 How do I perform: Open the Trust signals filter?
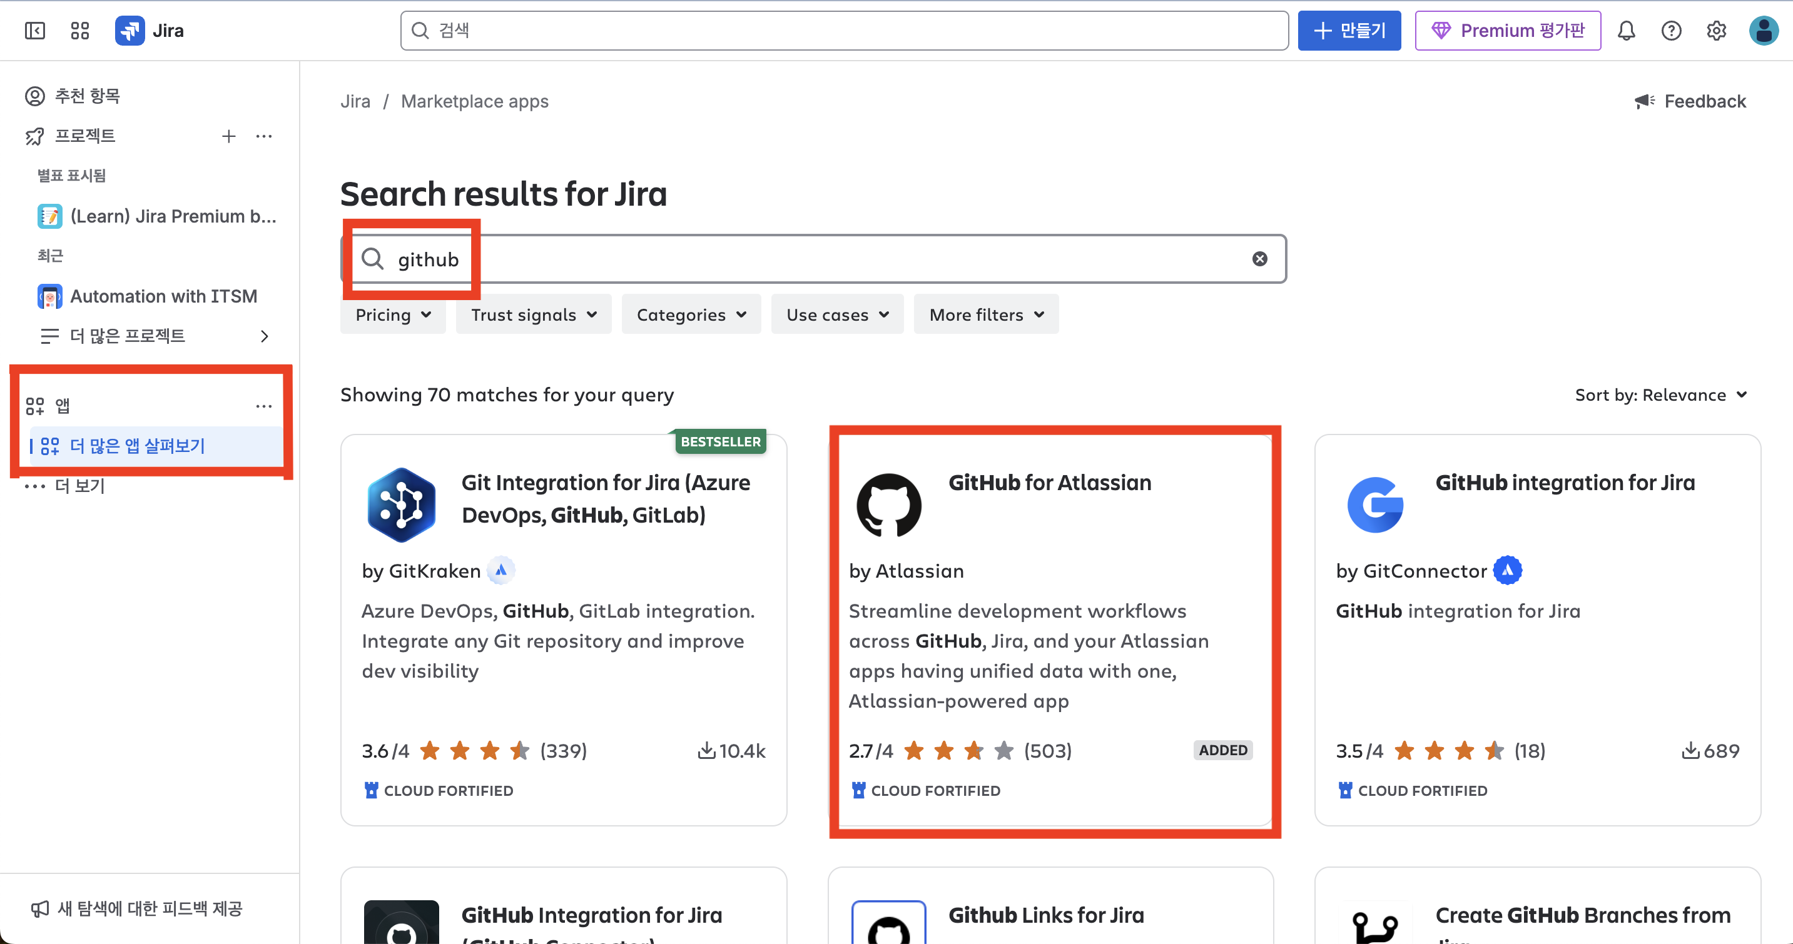point(533,314)
